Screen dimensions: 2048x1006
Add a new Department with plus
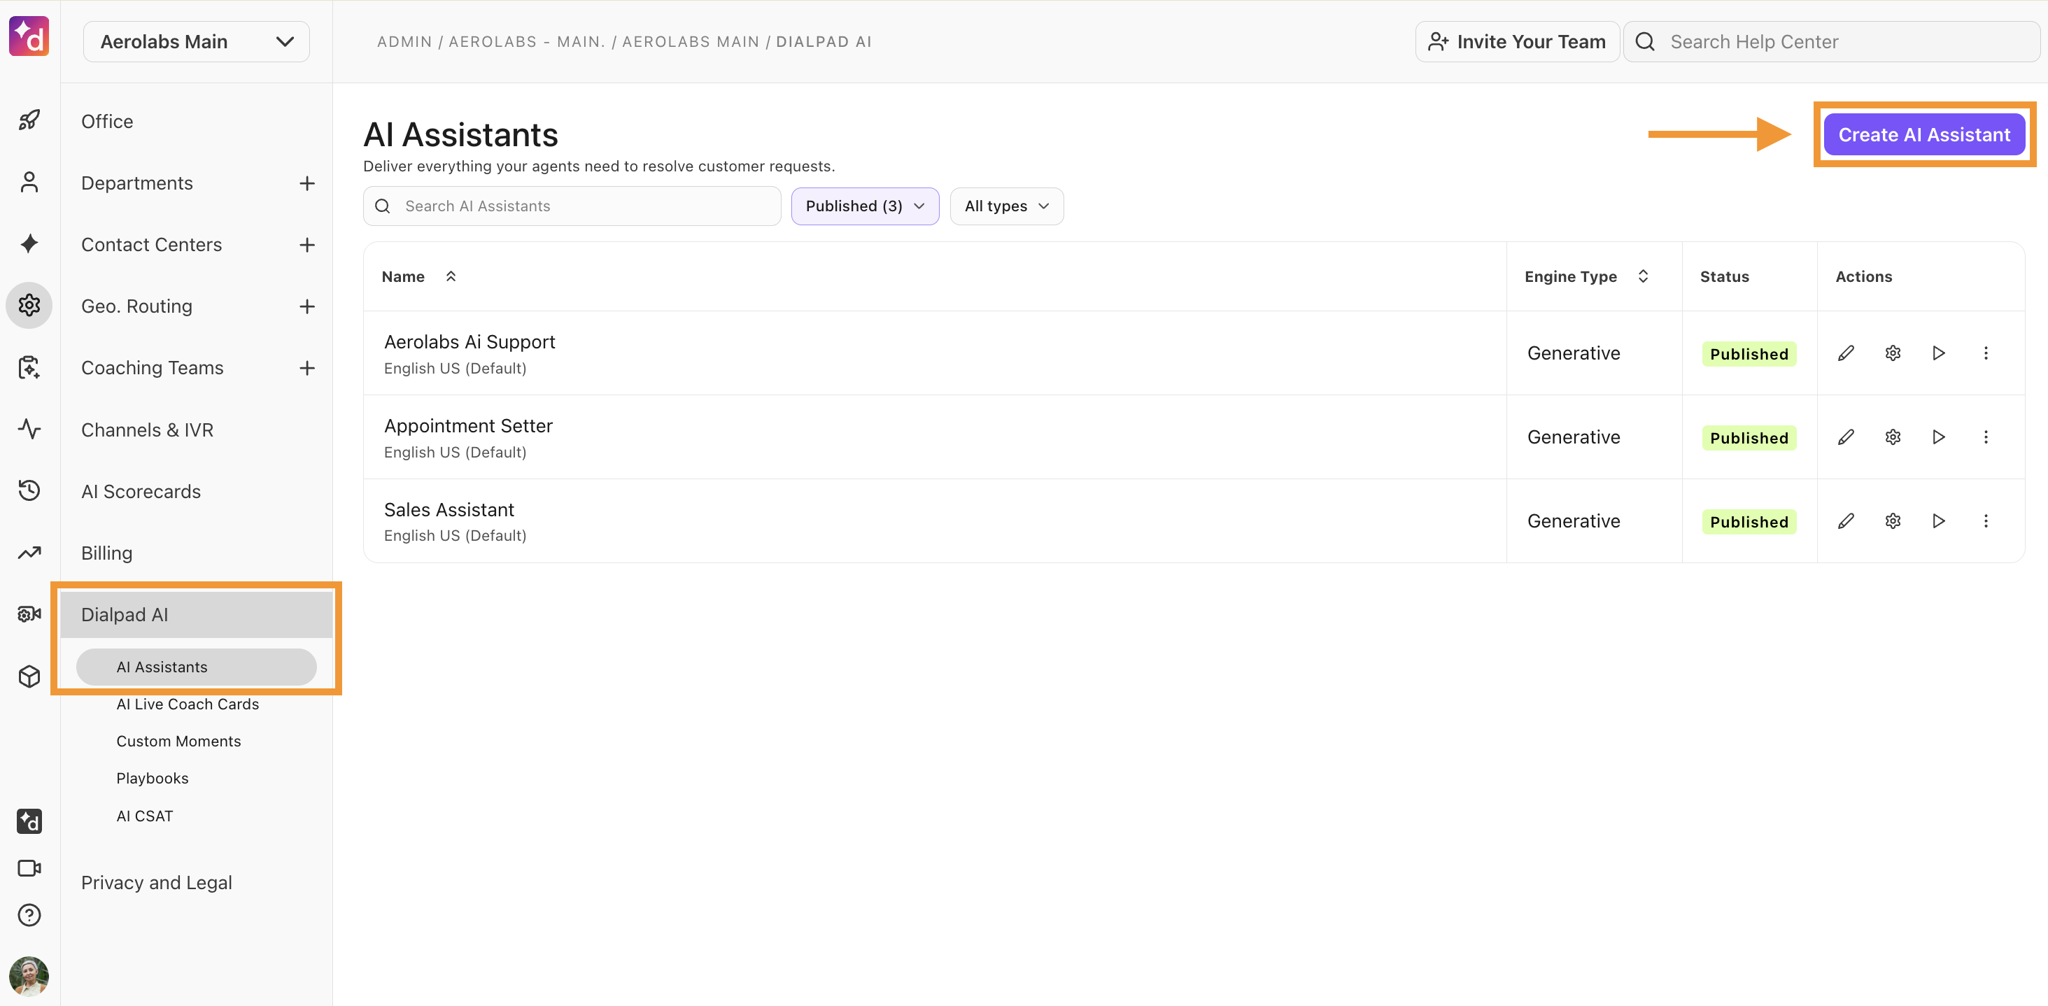(307, 183)
